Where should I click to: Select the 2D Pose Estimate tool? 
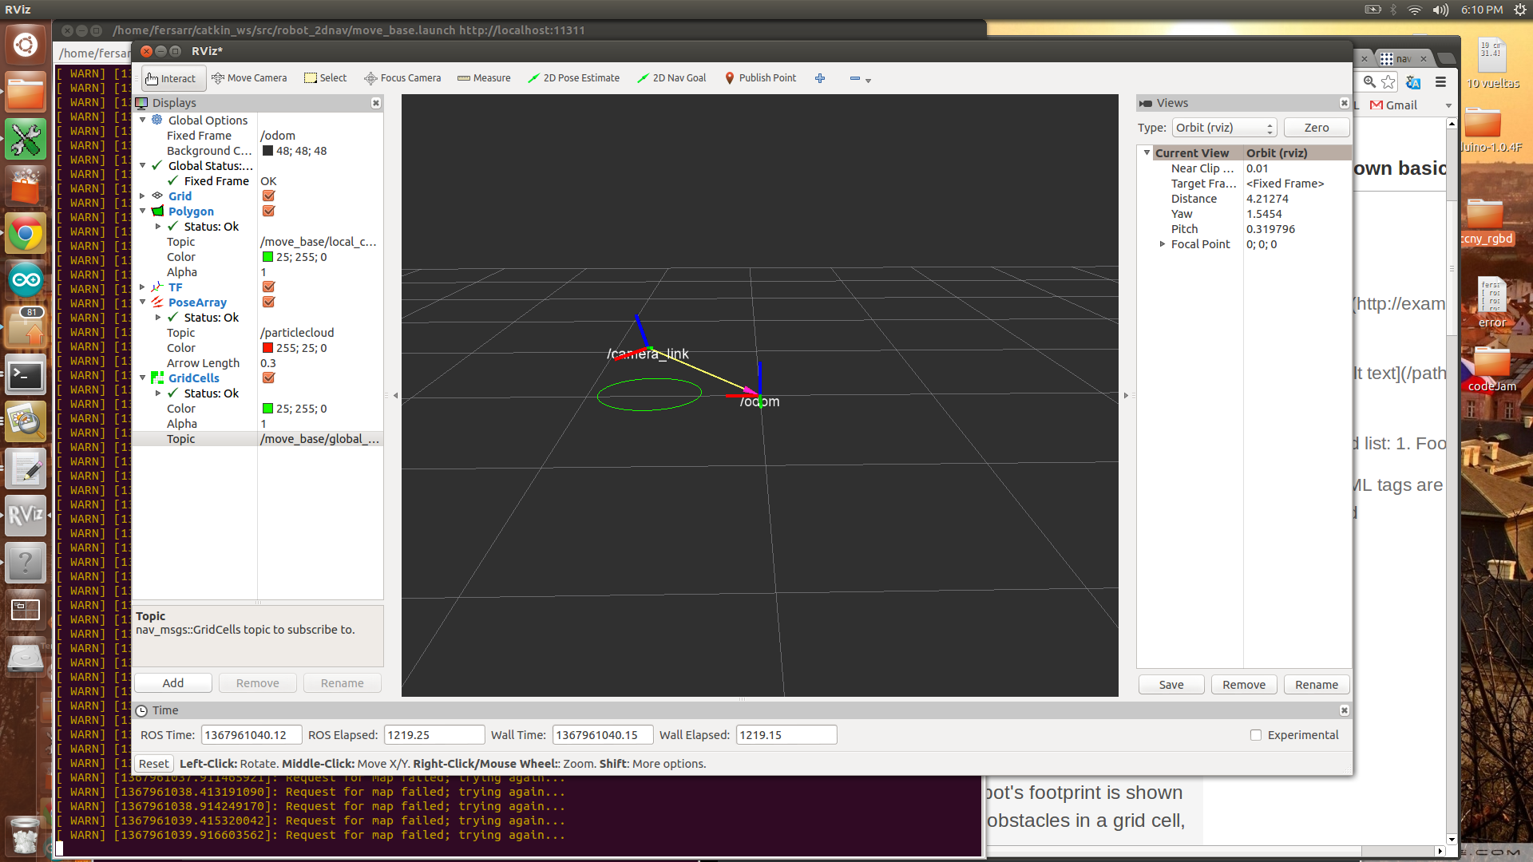(573, 78)
